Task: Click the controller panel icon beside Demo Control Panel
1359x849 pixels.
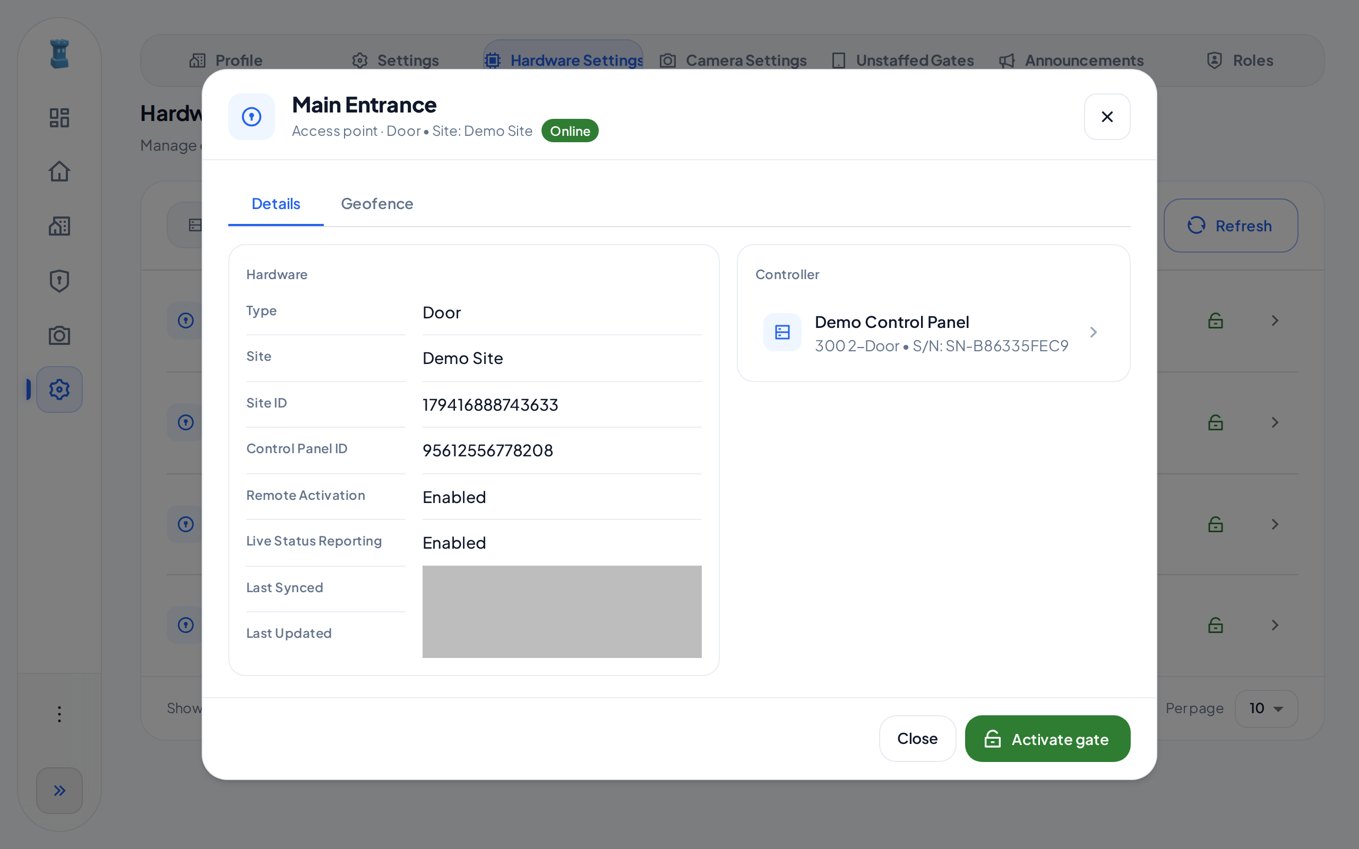Action: point(782,332)
